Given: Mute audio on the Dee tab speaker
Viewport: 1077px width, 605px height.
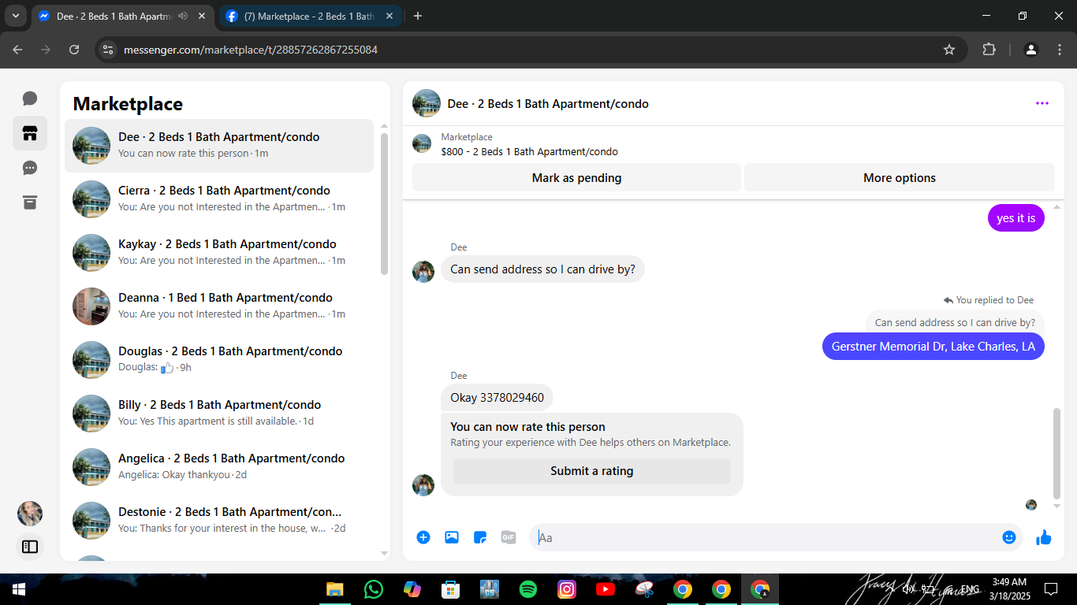Looking at the screenshot, I should tap(183, 16).
